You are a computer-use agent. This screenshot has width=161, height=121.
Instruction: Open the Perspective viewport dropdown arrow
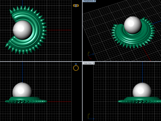[x=95, y=1]
